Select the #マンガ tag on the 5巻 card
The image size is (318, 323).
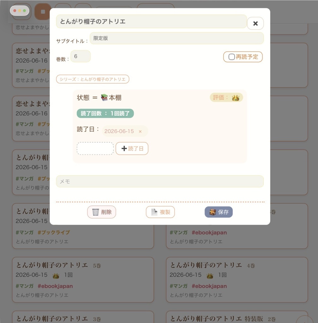pyautogui.click(x=25, y=286)
